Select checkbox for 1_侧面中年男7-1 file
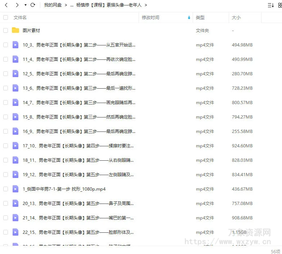Image resolution: width=282 pixels, height=254 pixels. 5,189
